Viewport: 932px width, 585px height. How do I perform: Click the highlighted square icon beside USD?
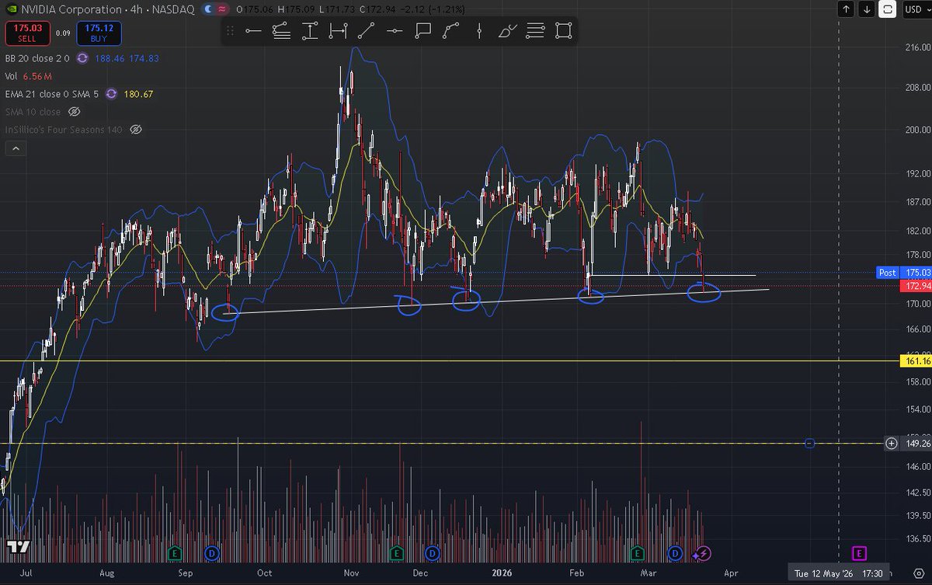coord(888,9)
